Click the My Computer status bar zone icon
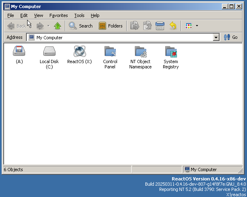 pos(187,169)
